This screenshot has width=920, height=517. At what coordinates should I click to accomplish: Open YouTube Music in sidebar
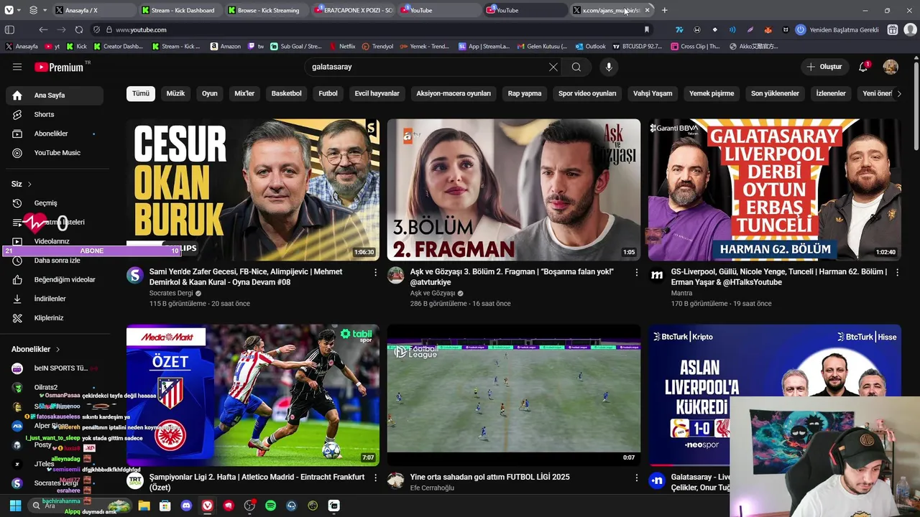(x=55, y=153)
